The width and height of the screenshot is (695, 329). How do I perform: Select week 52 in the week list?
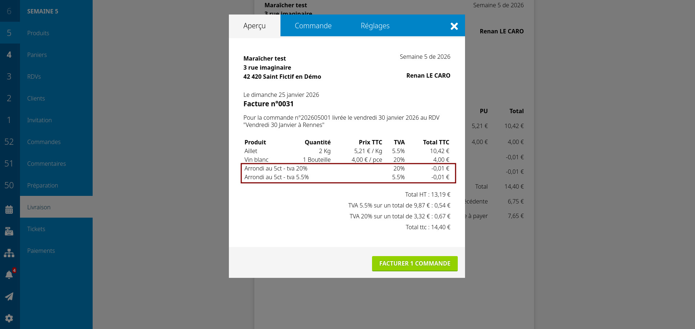(x=9, y=142)
